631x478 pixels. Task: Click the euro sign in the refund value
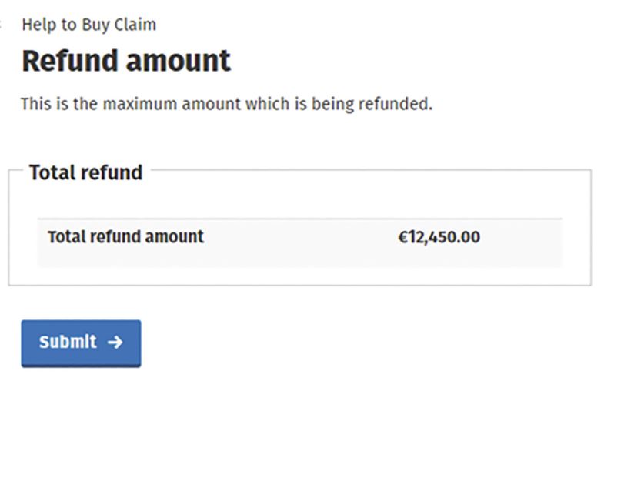(x=402, y=237)
